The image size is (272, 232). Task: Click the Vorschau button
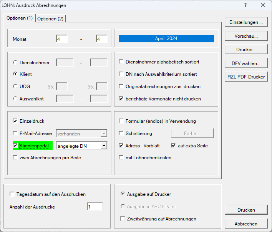point(246,36)
